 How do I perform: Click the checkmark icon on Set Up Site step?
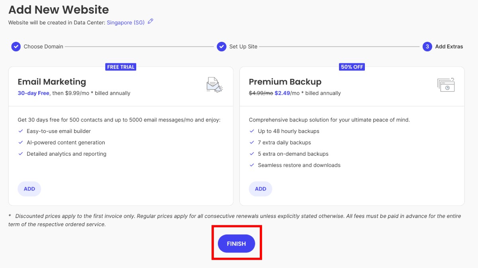click(x=221, y=47)
